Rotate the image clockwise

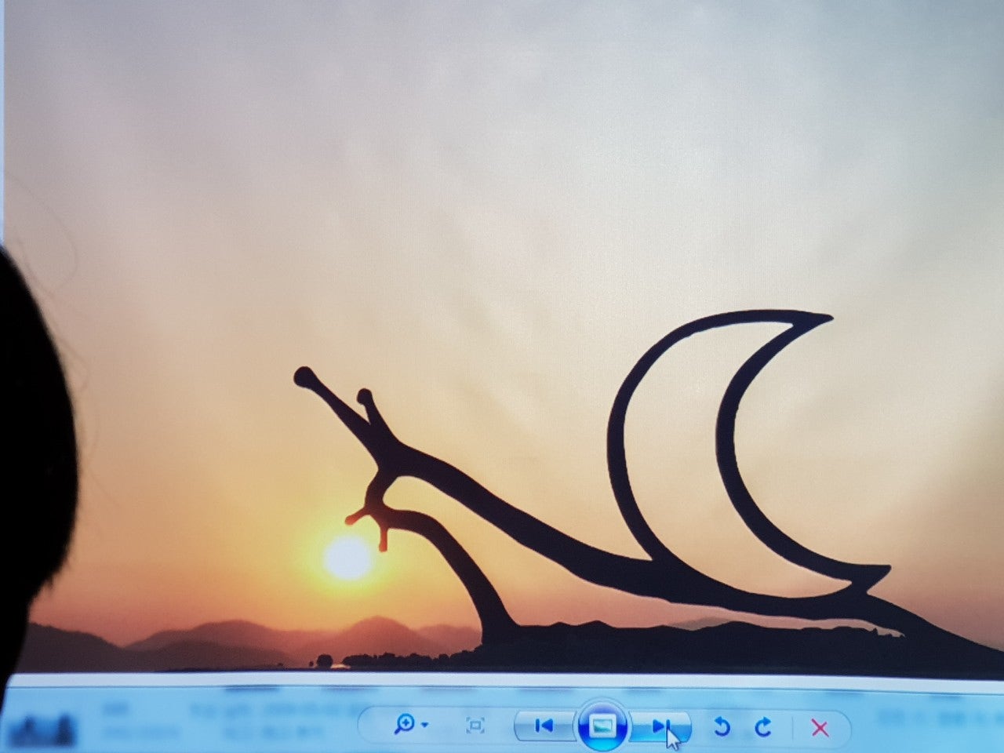click(x=762, y=727)
